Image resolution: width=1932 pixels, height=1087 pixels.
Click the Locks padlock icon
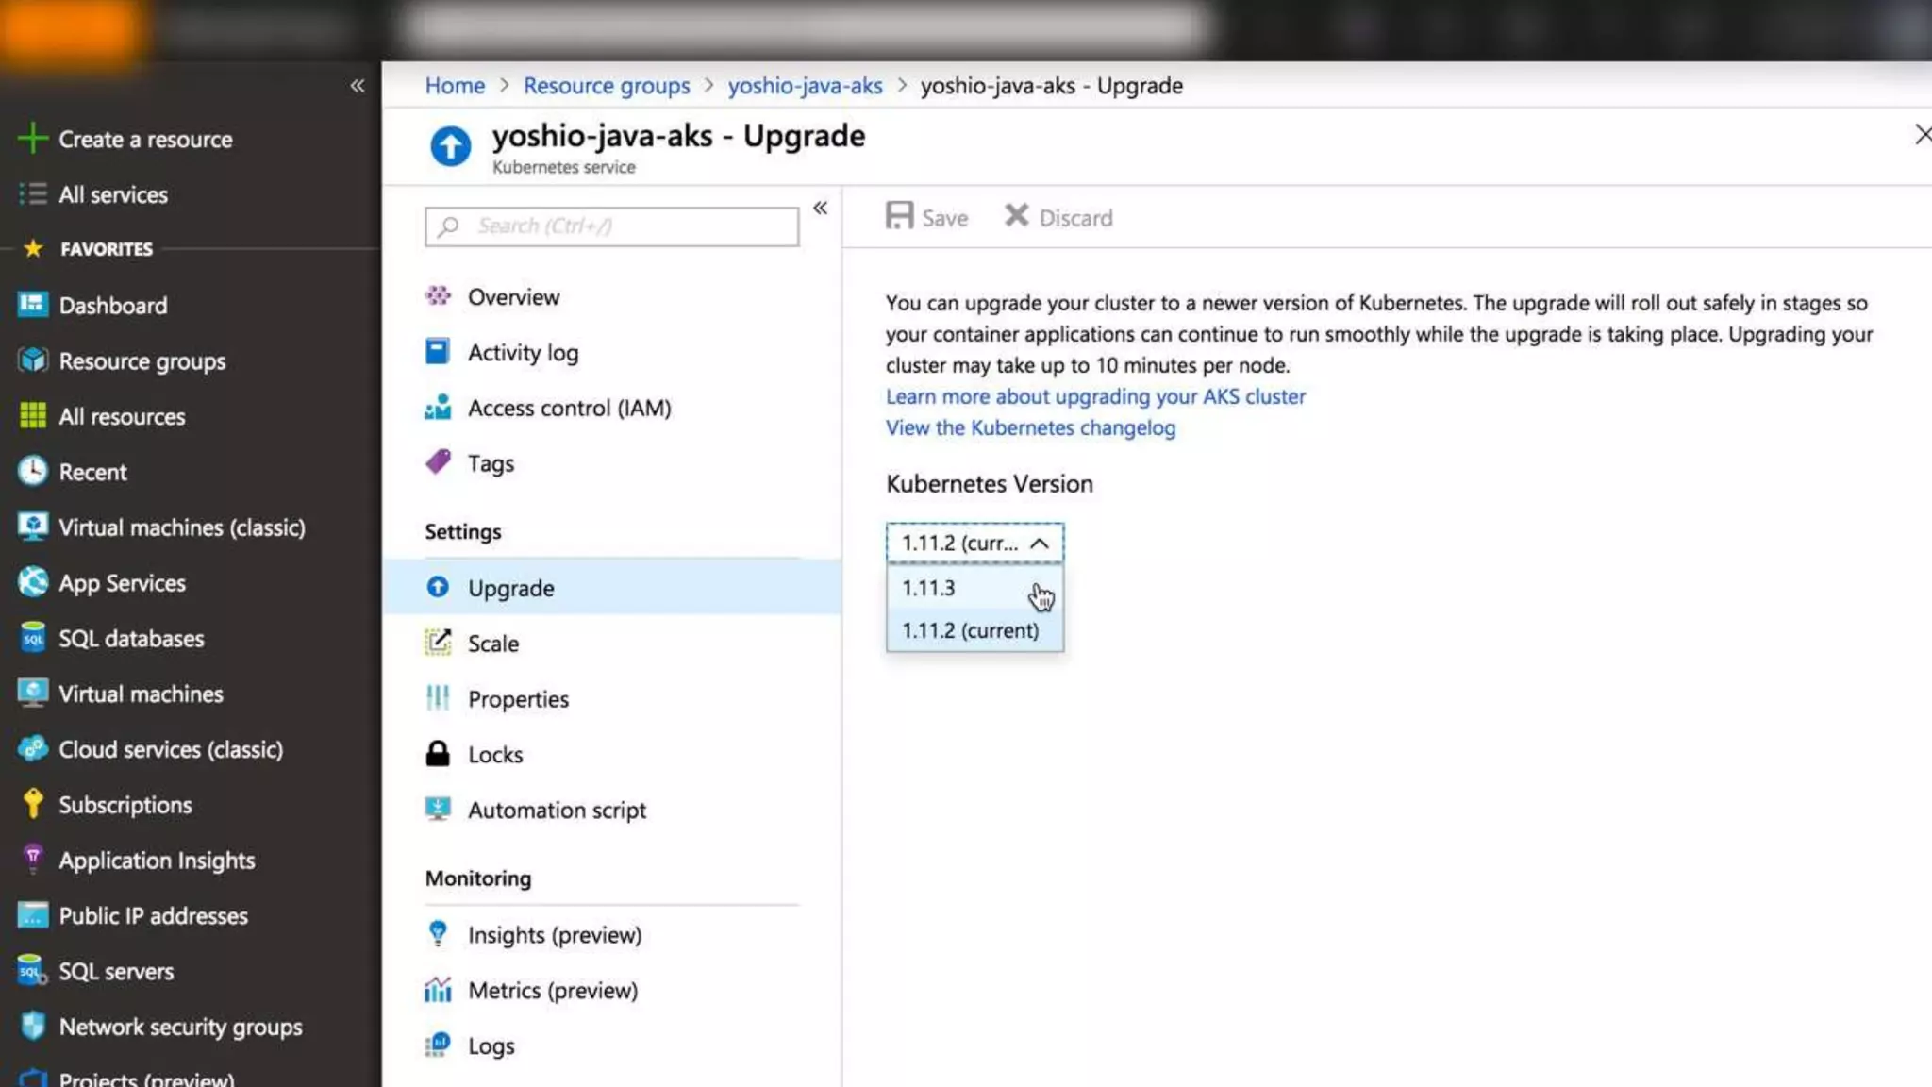click(438, 754)
